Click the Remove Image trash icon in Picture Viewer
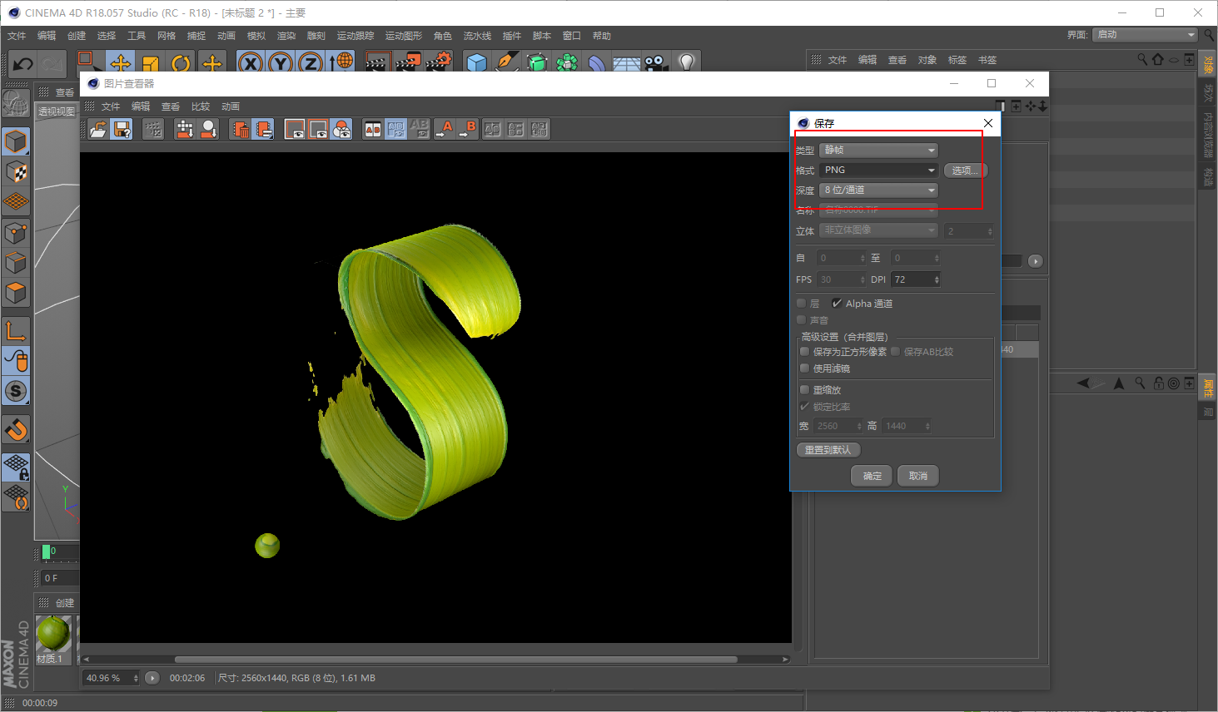Image resolution: width=1218 pixels, height=712 pixels. pyautogui.click(x=241, y=129)
